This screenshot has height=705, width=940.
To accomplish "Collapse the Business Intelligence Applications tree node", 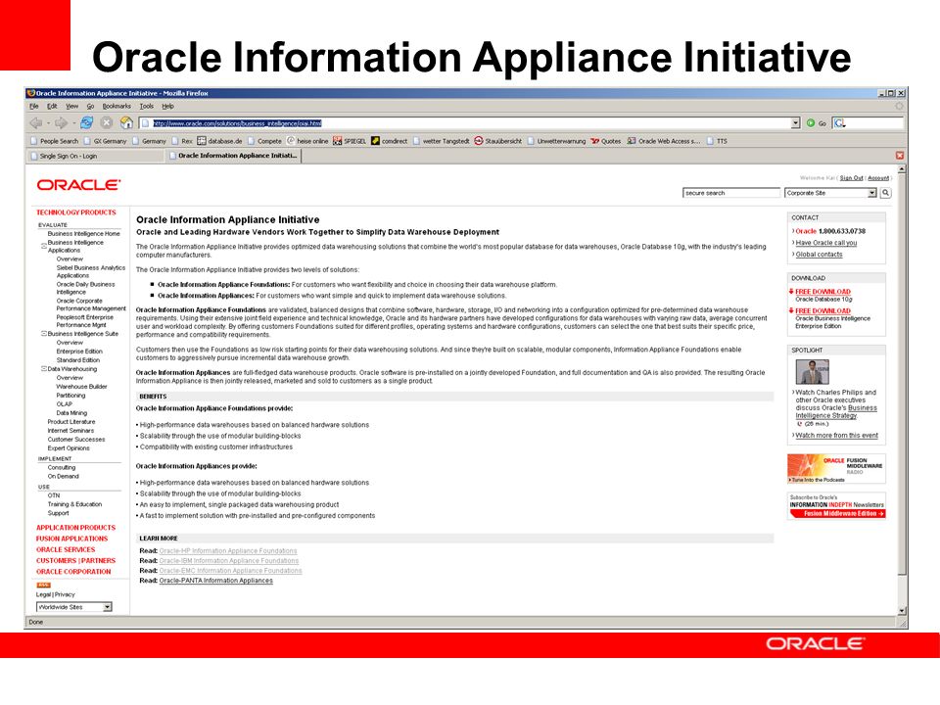I will [44, 246].
